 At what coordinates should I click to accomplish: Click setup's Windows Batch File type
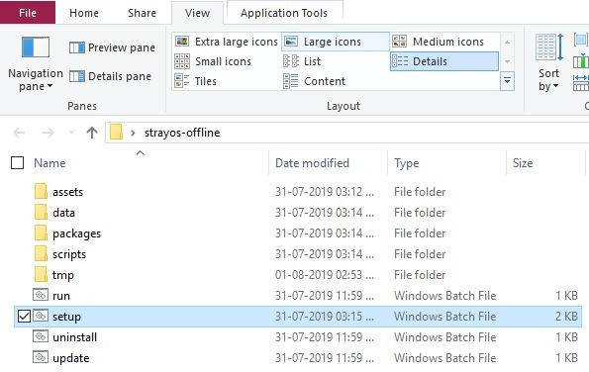click(x=445, y=317)
